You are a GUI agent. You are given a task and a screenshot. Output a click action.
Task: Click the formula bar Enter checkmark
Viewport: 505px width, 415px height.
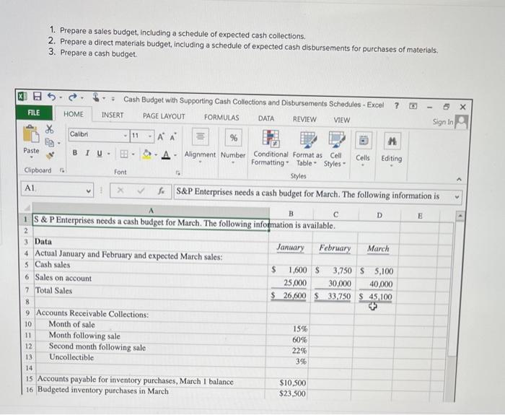[x=141, y=191]
